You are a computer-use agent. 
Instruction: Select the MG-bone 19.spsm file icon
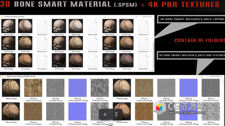point(42,26)
